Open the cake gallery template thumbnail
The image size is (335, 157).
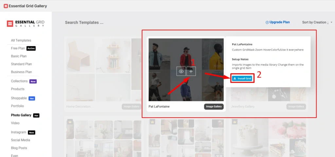269,138
